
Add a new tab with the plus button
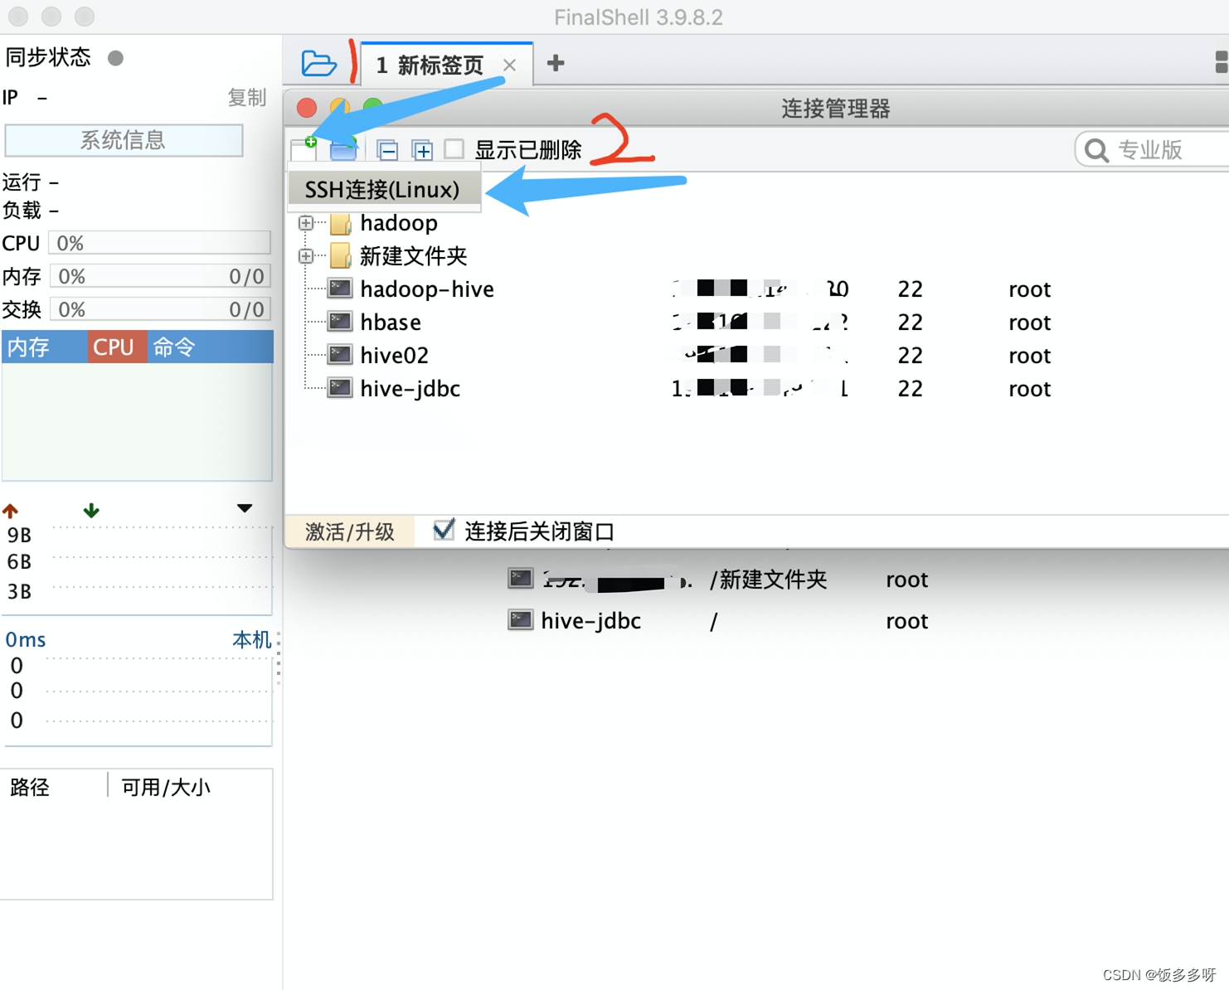tap(556, 63)
